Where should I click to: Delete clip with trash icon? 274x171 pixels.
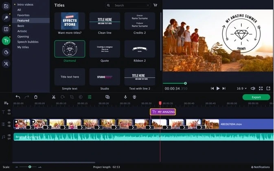[x=36, y=97]
